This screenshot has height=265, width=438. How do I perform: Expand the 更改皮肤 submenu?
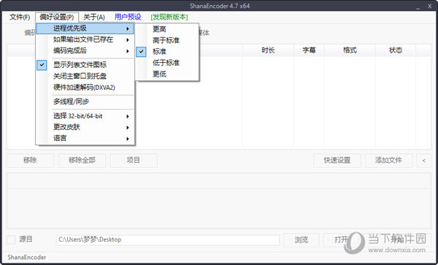click(x=85, y=127)
